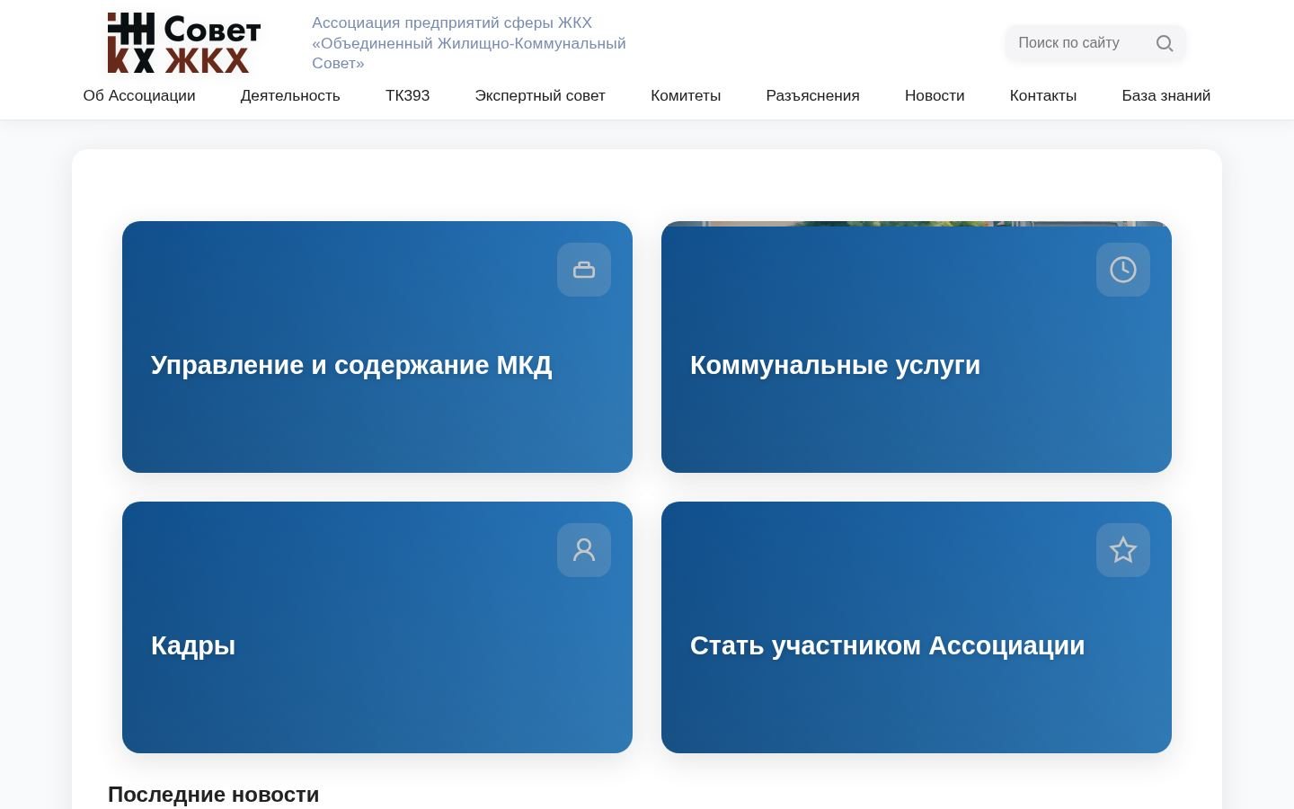Open Стать участником Ассоциации card
This screenshot has height=809, width=1294.
coord(917,627)
